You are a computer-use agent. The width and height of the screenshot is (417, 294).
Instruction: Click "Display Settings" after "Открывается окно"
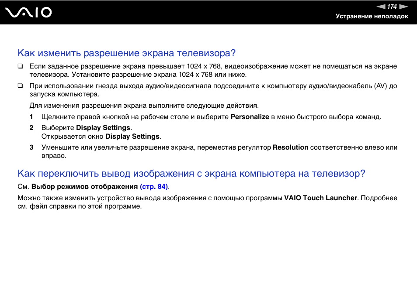(x=132, y=137)
